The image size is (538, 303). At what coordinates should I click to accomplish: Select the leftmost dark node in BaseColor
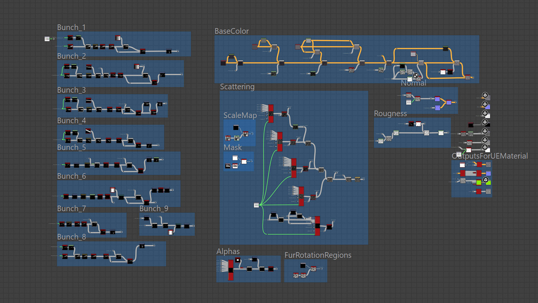tap(223, 63)
